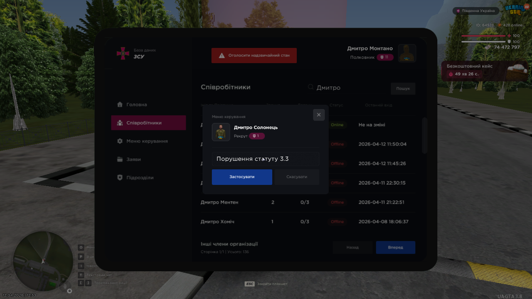This screenshot has width=532, height=299.
Task: Click the P key hint icon
Action: [81, 257]
